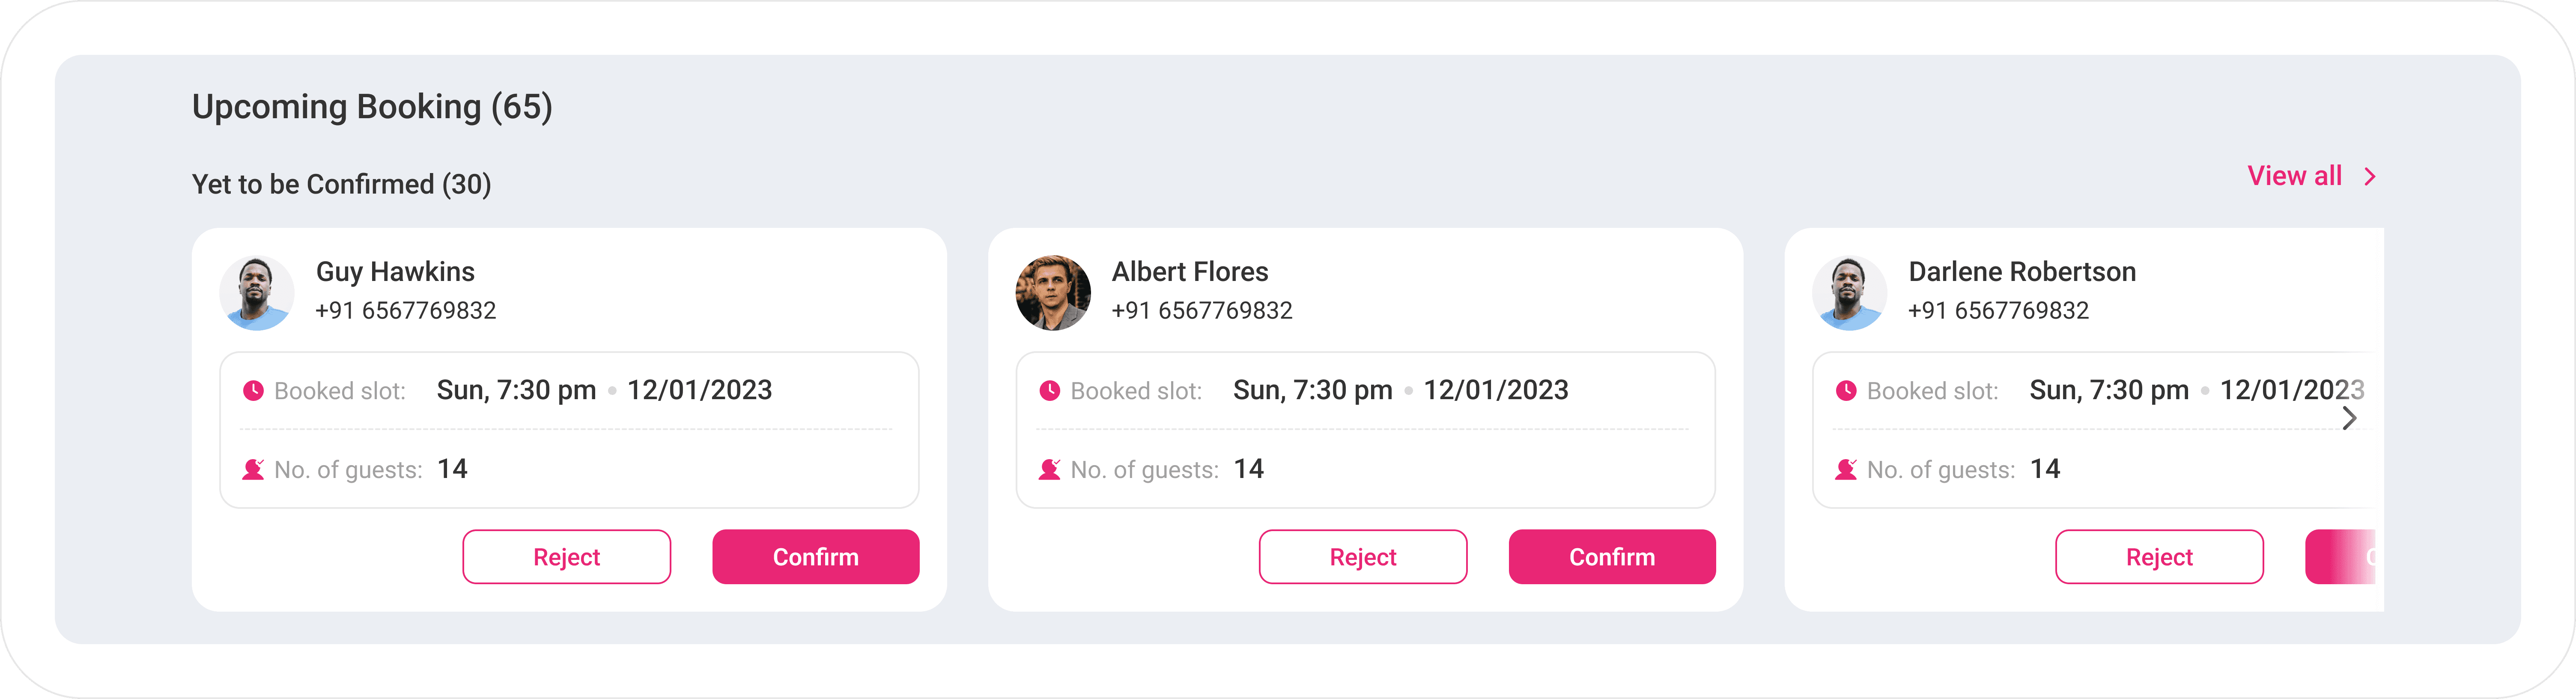Open Albert Flores' profile photo
Image resolution: width=2576 pixels, height=699 pixels.
pyautogui.click(x=1053, y=293)
